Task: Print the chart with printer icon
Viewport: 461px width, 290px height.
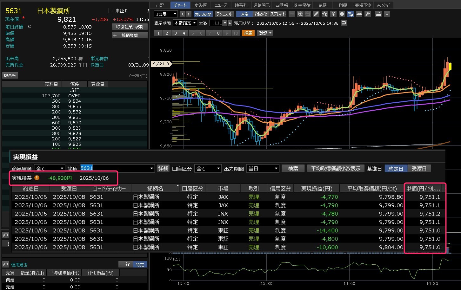Action: click(378, 14)
